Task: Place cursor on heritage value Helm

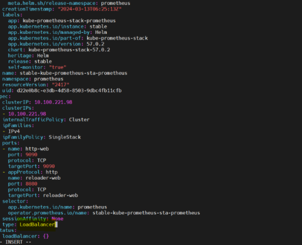Action: coord(43,56)
